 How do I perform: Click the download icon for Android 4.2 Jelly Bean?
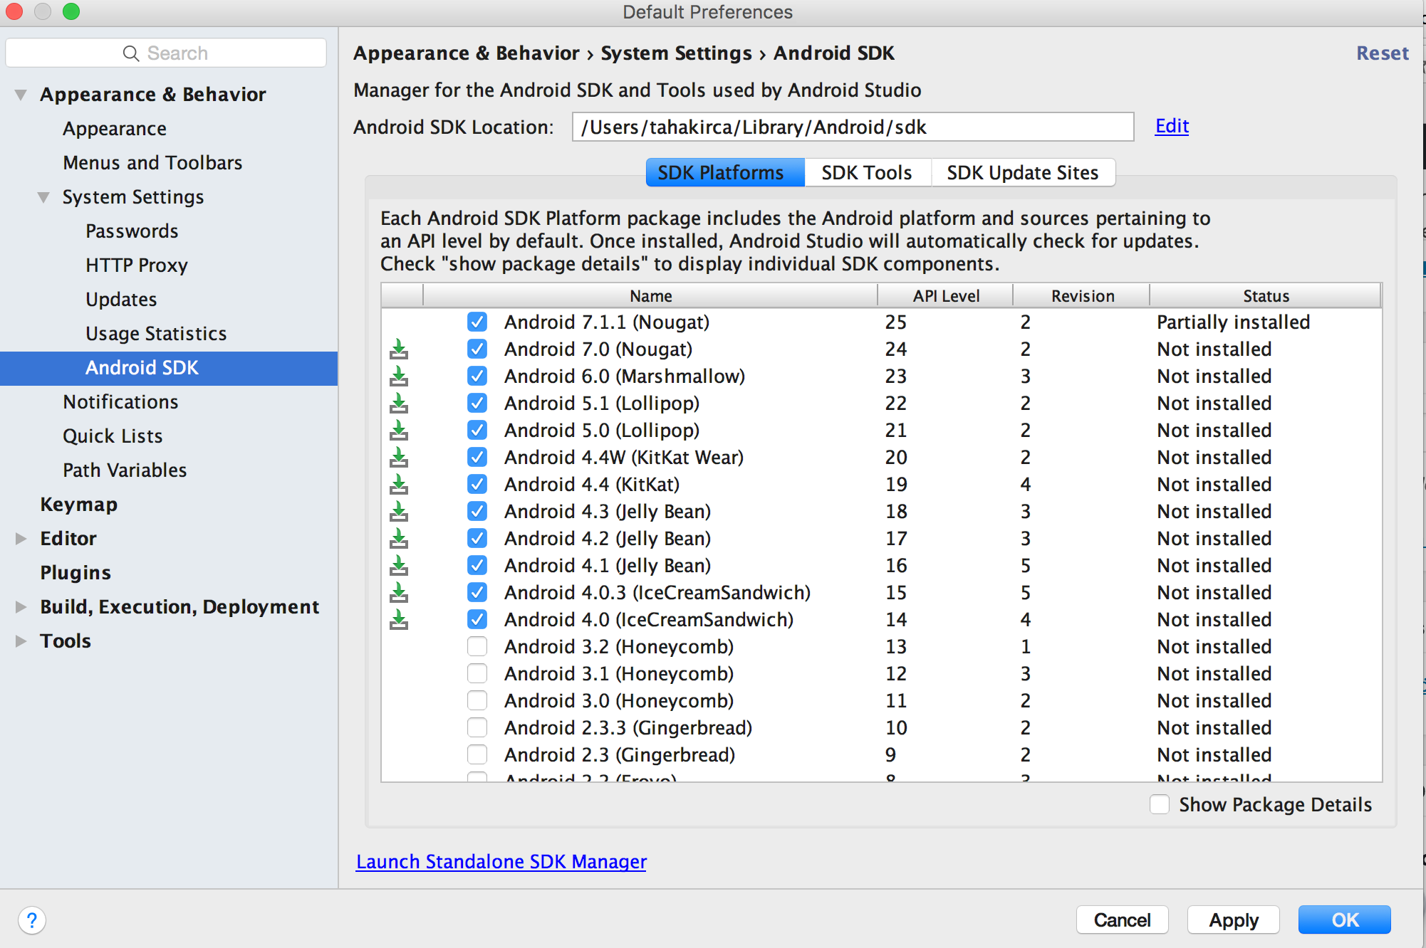point(399,539)
